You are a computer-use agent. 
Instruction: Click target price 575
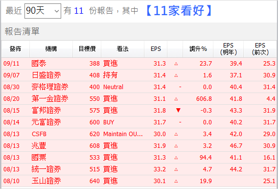pos(94,111)
